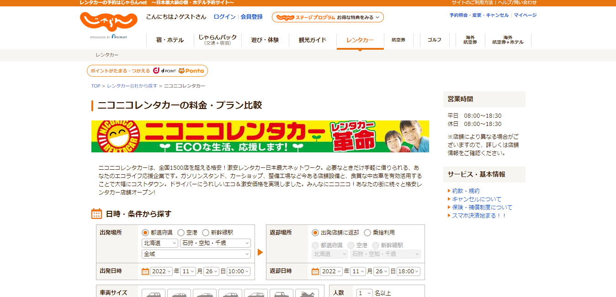616x297 pixels.
Task: Select the 空港 departure radio button
Action: coord(181,233)
